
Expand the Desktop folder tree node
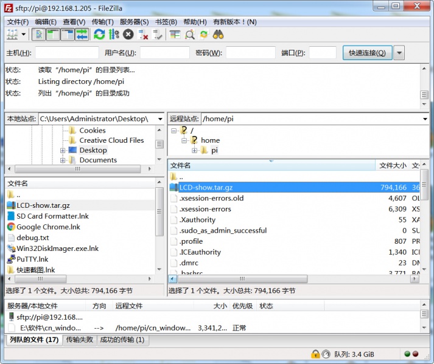[63, 150]
